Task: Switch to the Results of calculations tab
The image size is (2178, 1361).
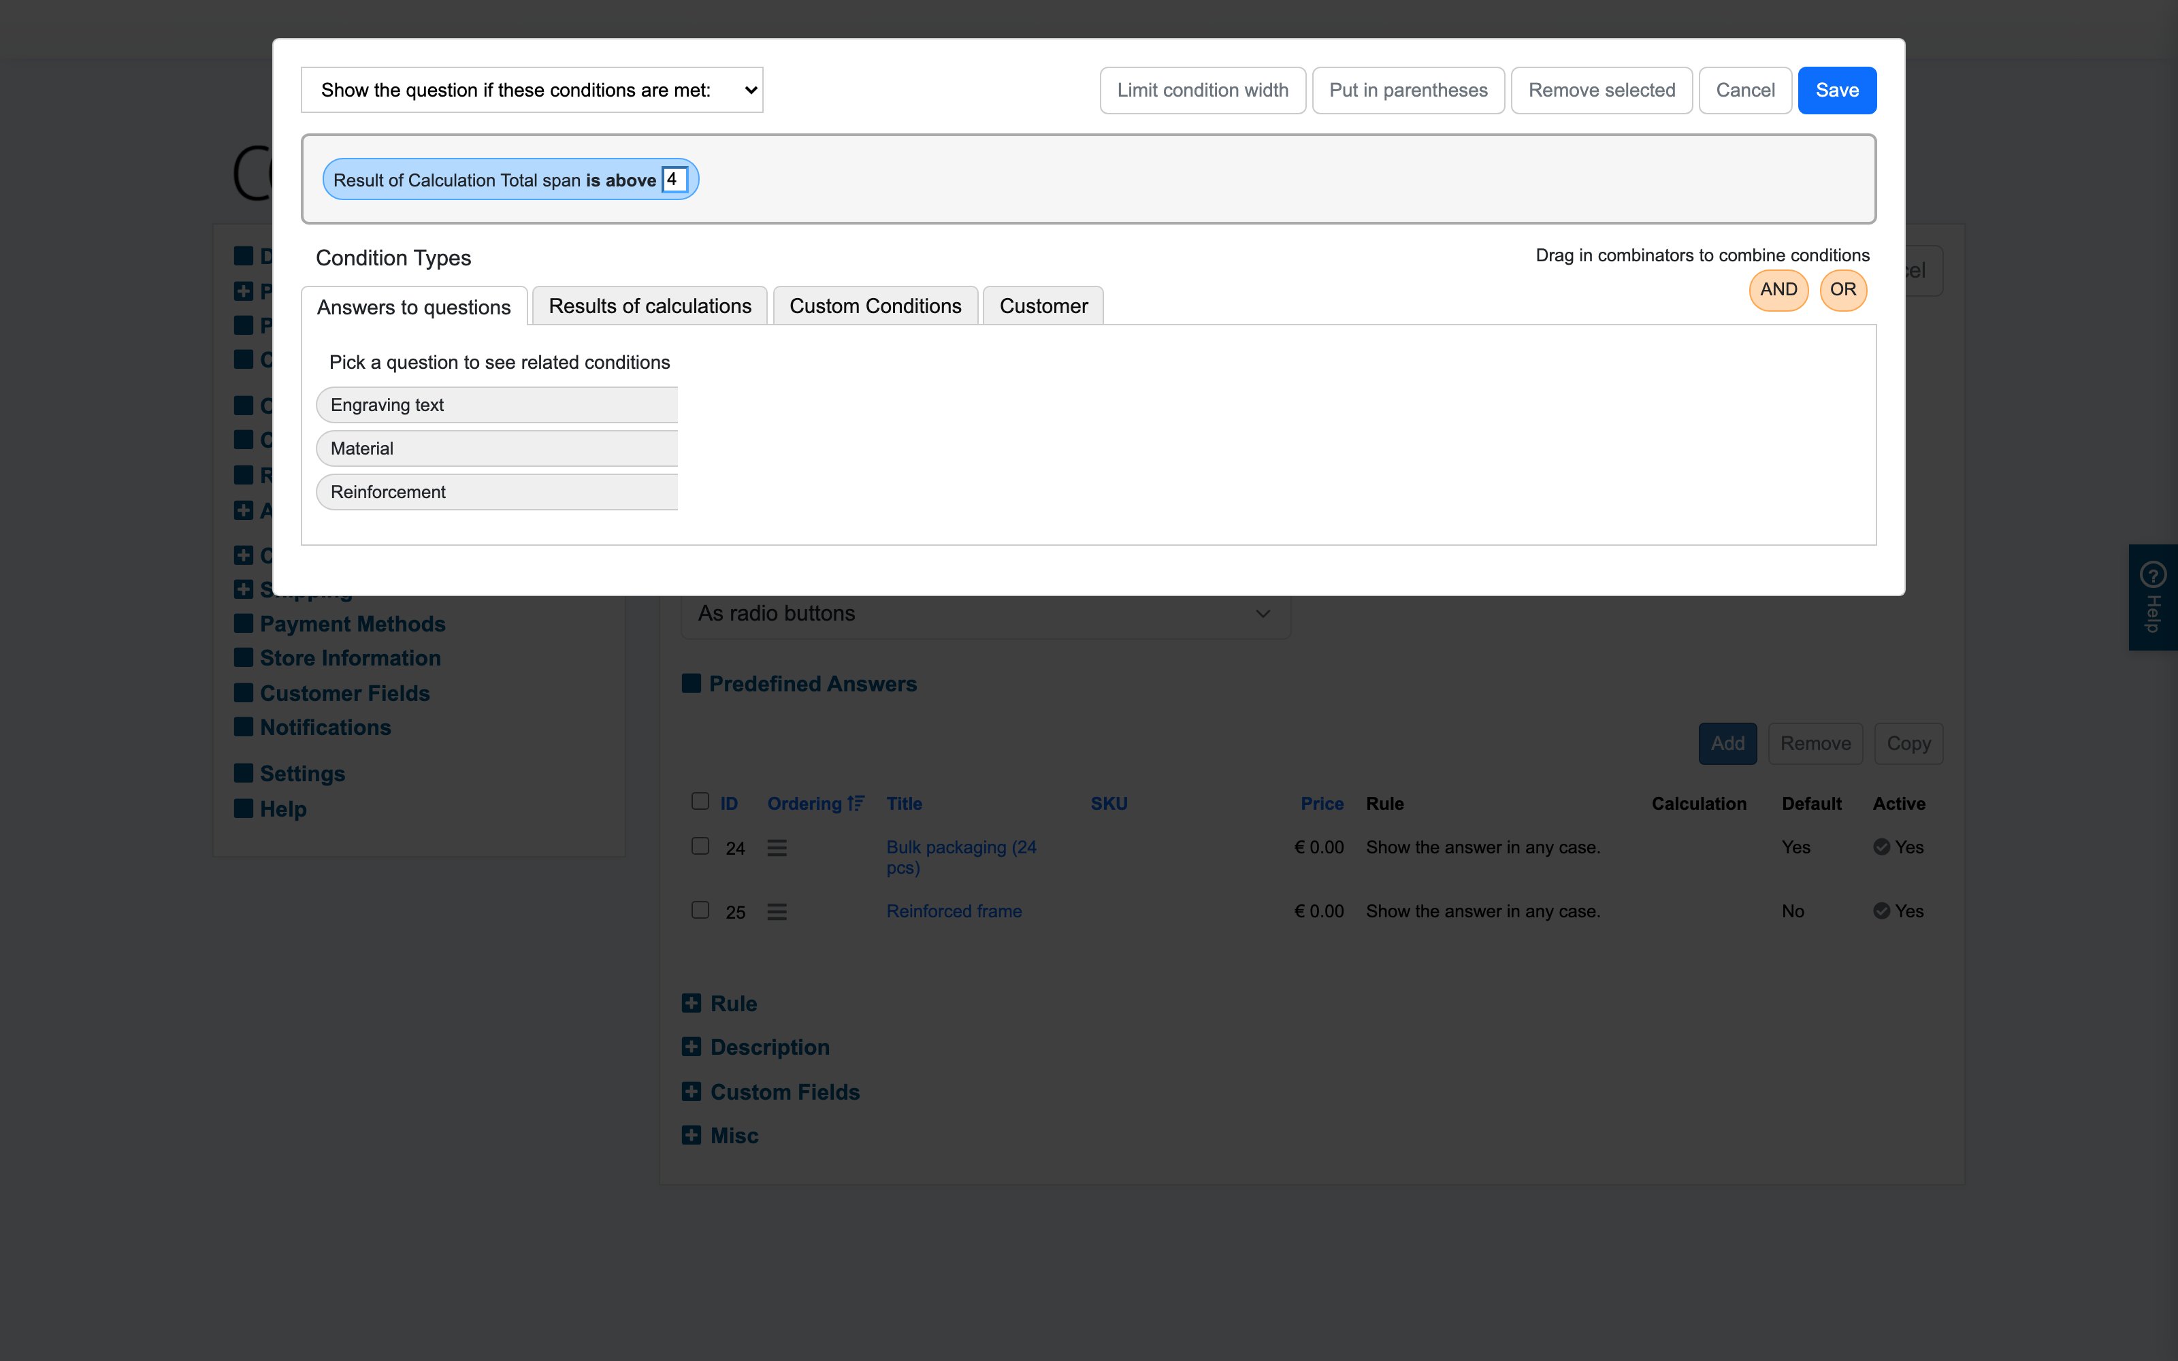Action: click(x=650, y=306)
